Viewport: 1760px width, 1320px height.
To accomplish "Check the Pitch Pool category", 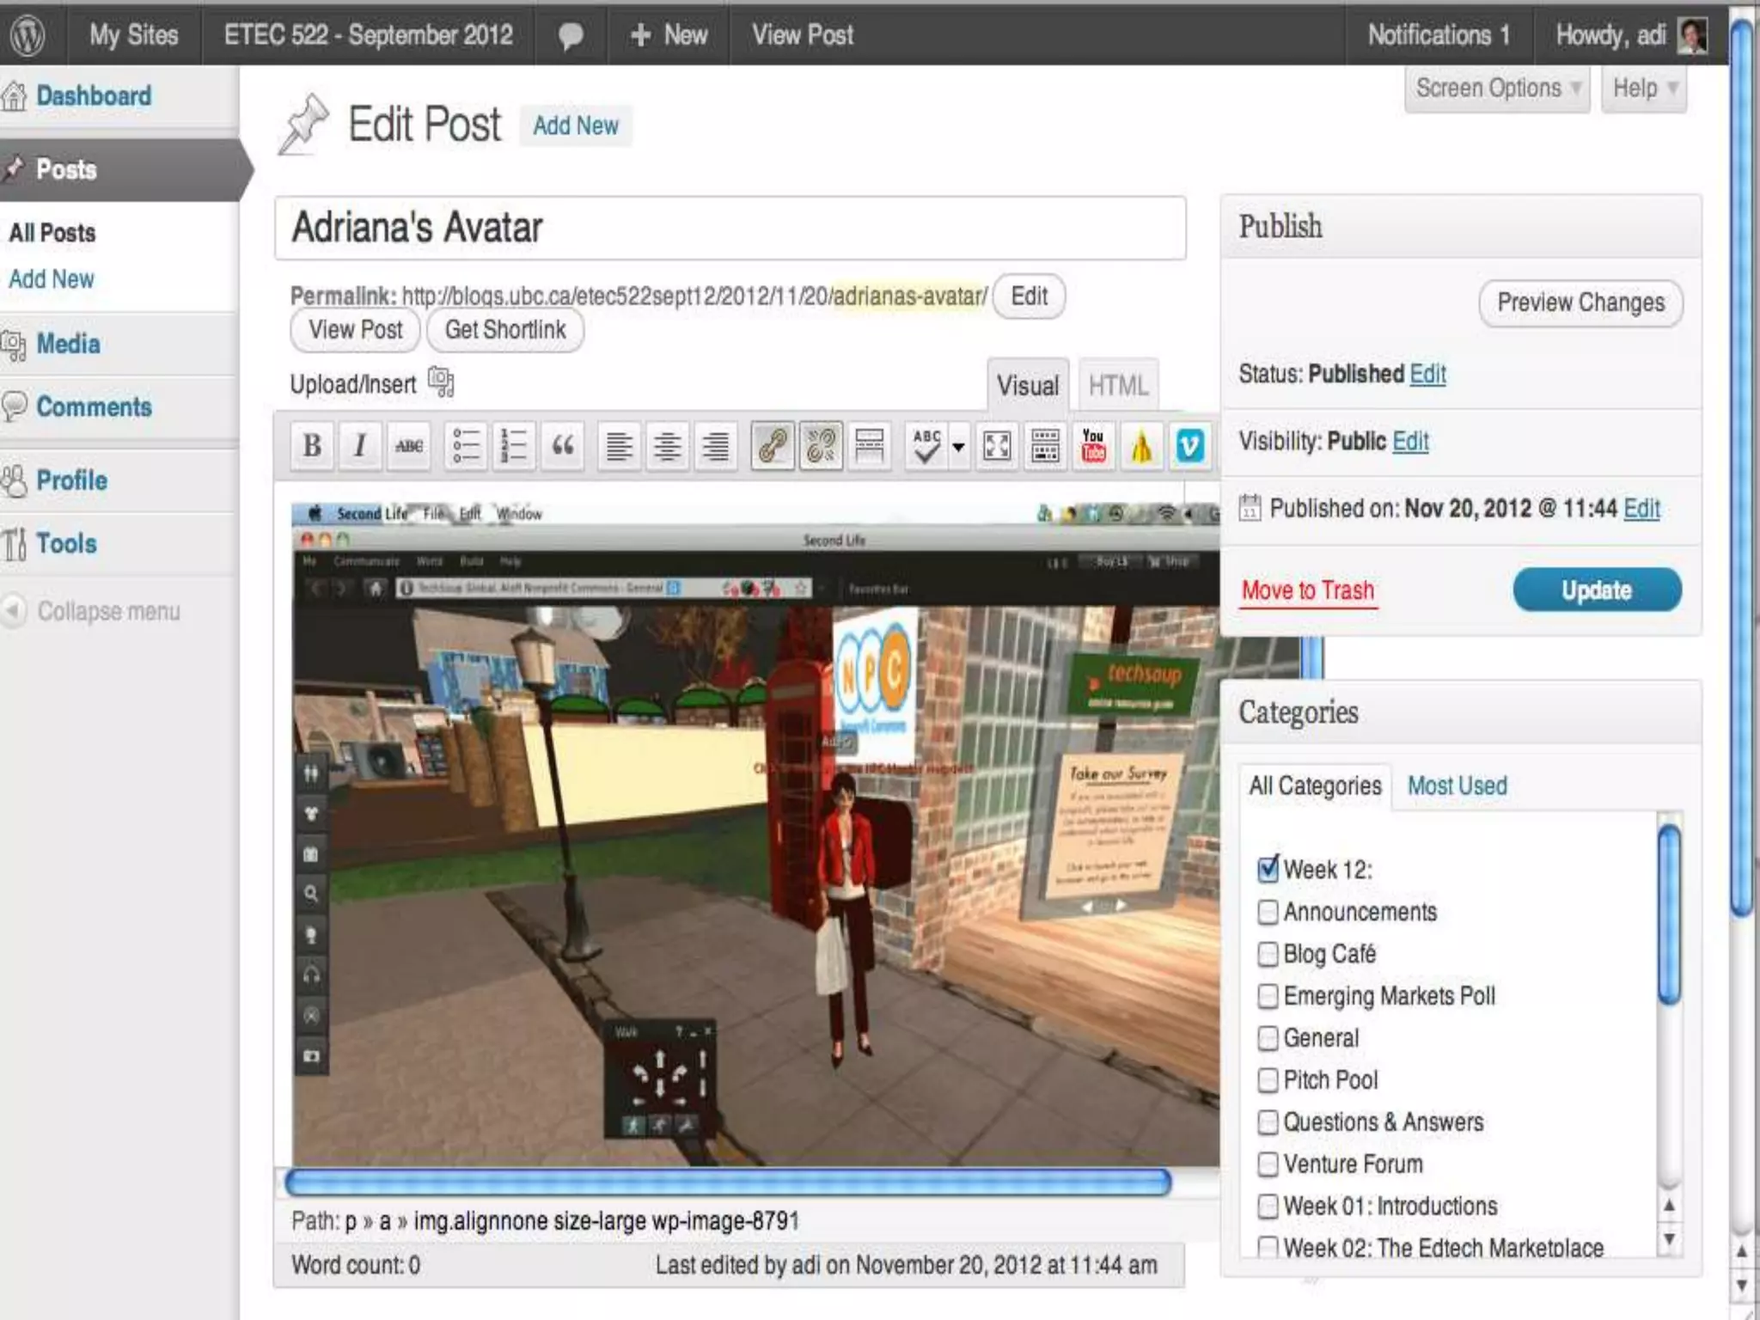I will click(1268, 1079).
